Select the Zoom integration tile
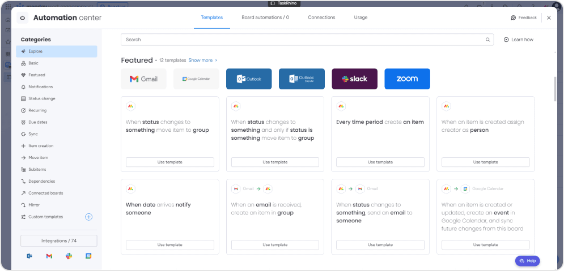 pyautogui.click(x=407, y=79)
